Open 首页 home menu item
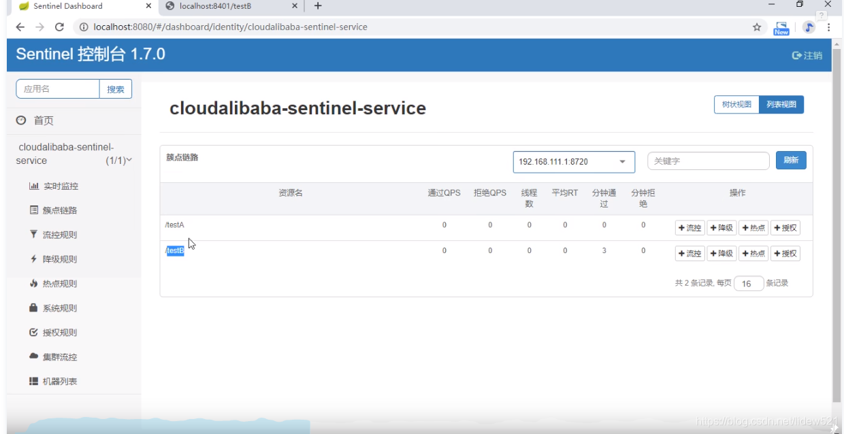 (44, 120)
